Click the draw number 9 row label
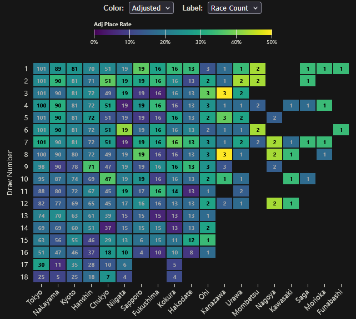 click(26, 167)
